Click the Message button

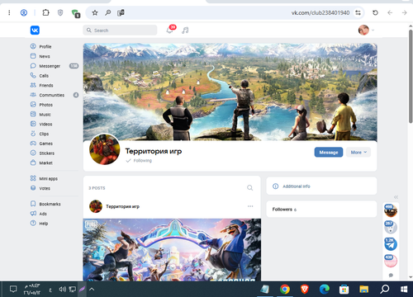329,153
